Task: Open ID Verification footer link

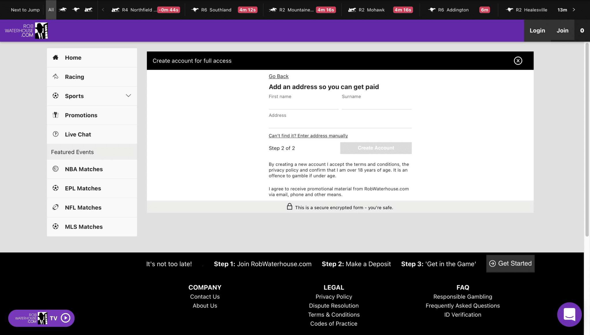Action: point(463,315)
